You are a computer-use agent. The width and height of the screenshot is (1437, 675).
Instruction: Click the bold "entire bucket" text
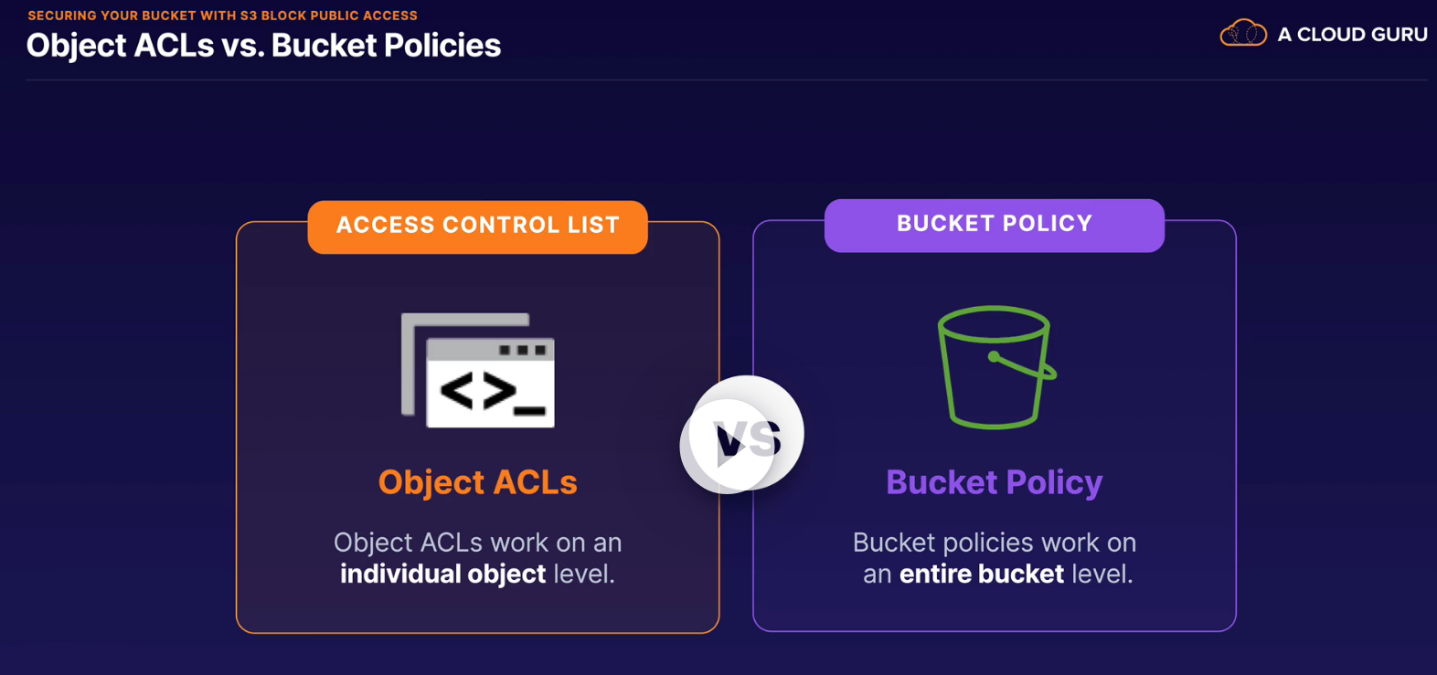[x=981, y=574]
